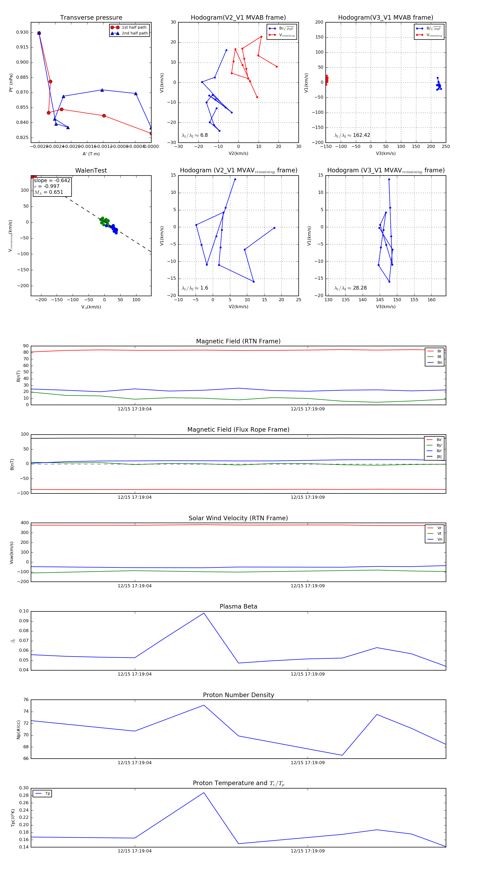Image resolution: width=477 pixels, height=875 pixels.
Task: Click the 'Plasma Beta' plot title
Action: pos(238,607)
